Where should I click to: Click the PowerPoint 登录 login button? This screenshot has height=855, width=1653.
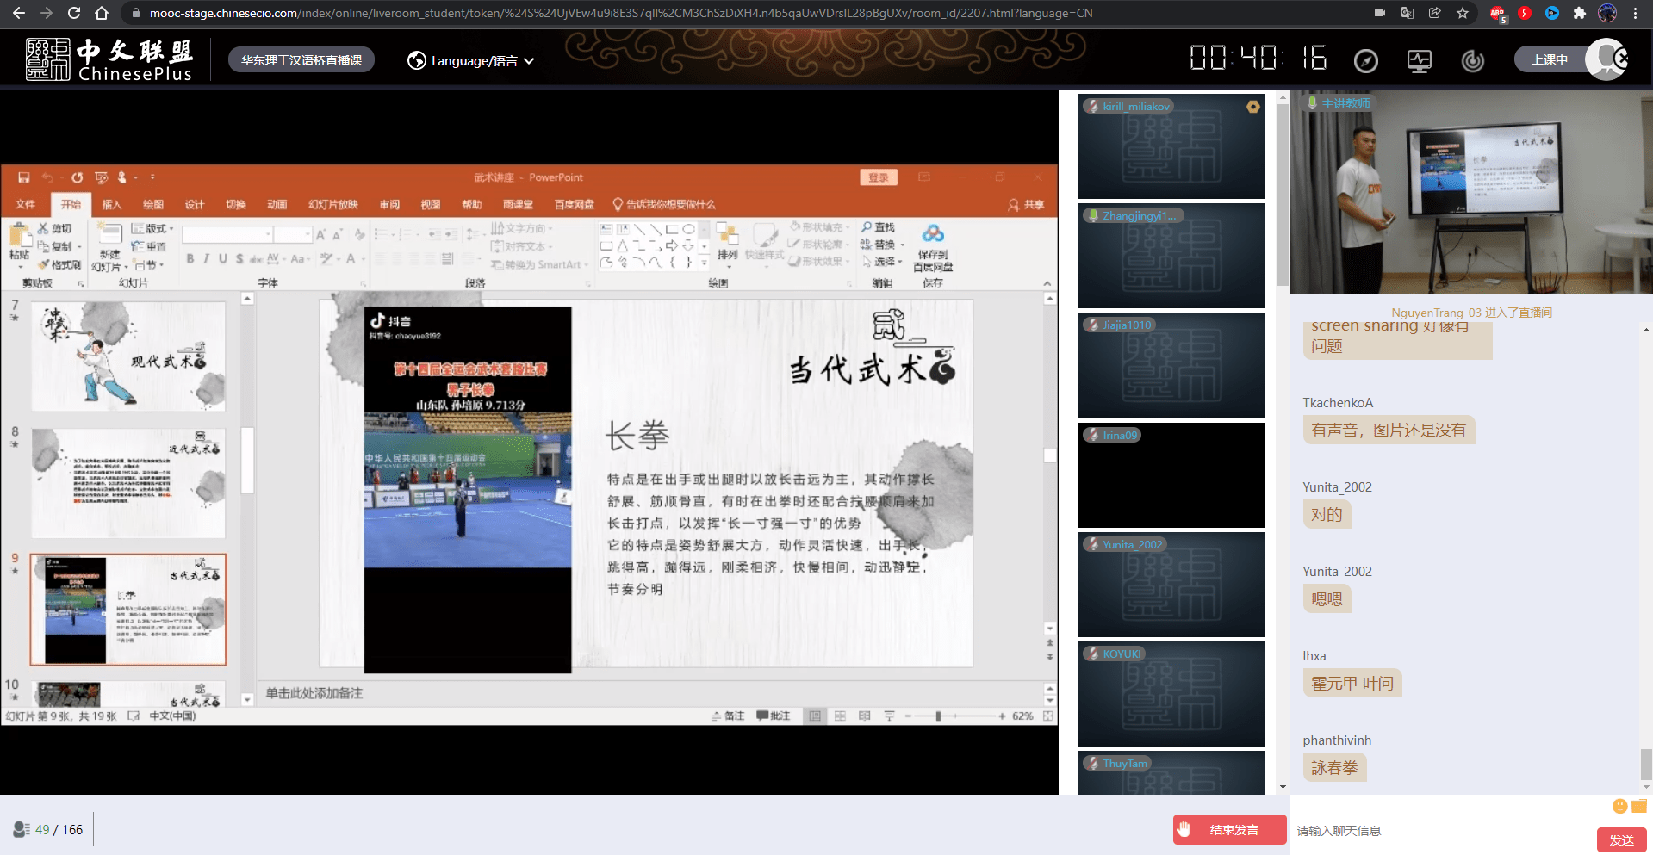pyautogui.click(x=879, y=177)
